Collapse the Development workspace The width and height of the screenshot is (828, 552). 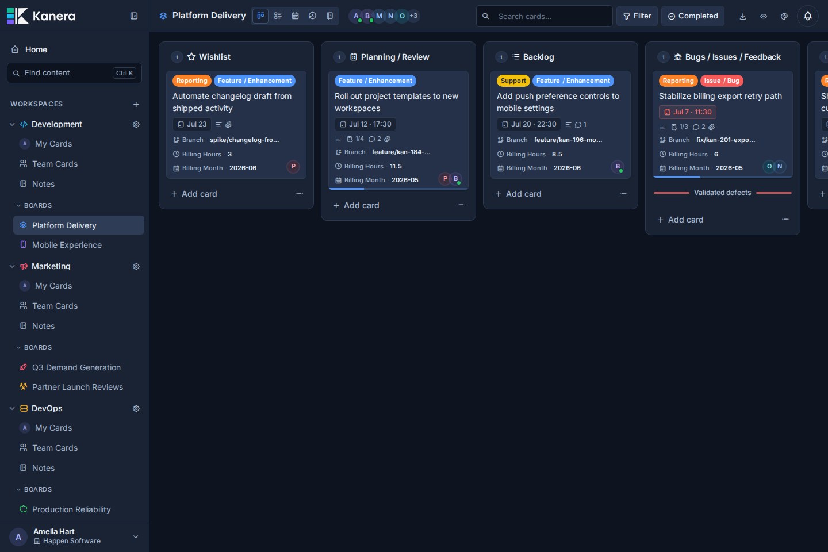(12, 124)
